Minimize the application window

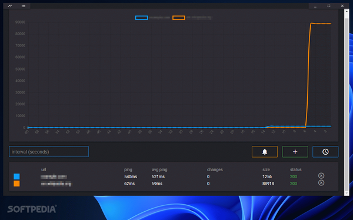click(315, 6)
